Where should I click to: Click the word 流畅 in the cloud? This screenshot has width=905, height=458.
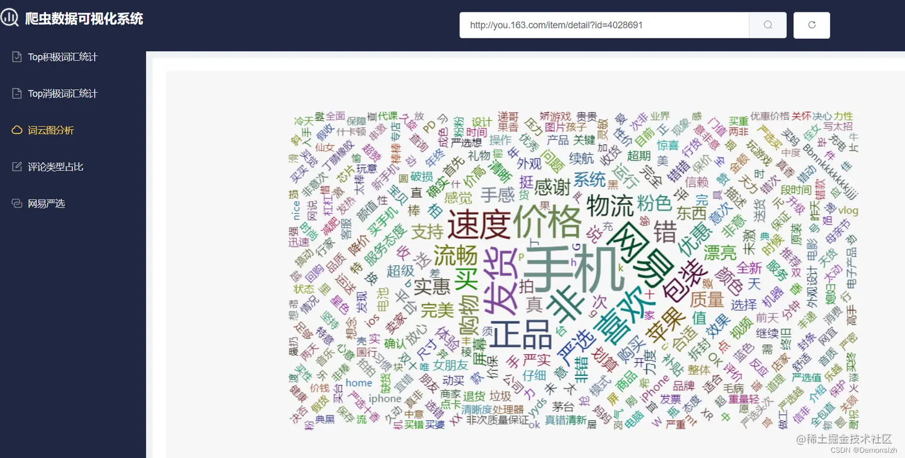pyautogui.click(x=455, y=255)
